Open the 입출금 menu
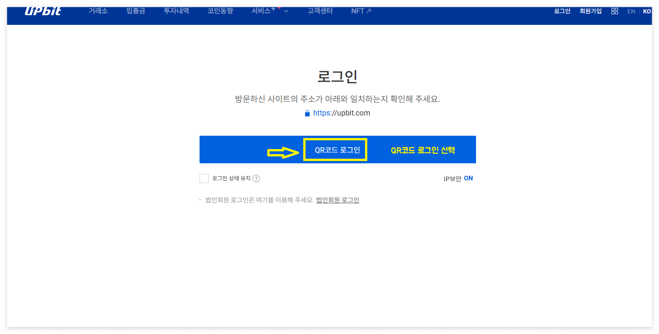 click(x=135, y=11)
